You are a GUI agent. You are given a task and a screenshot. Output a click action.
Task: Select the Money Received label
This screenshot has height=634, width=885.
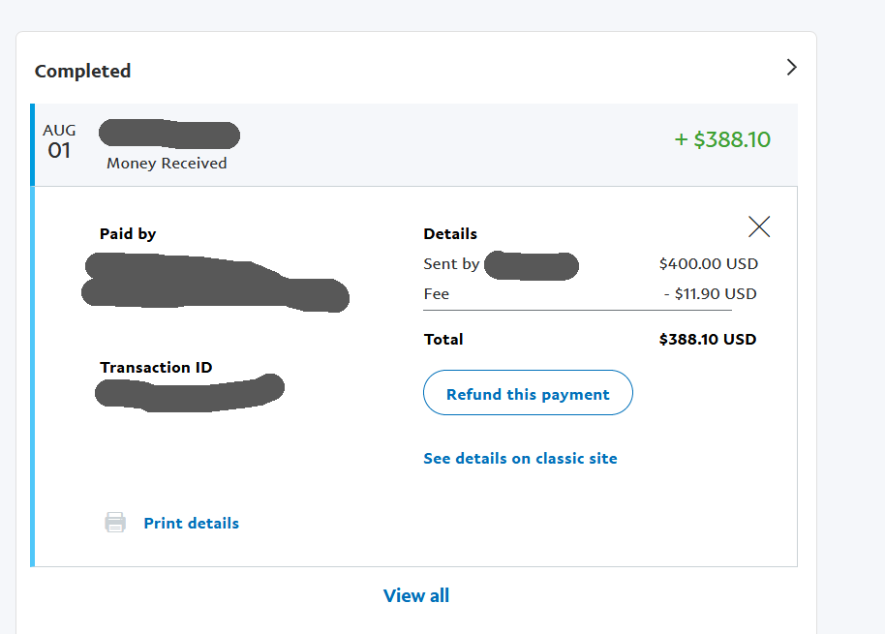pyautogui.click(x=167, y=163)
